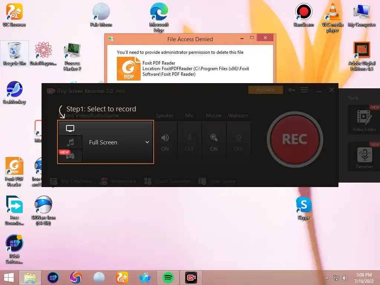Viewport: 380px width, 285px height.
Task: Select the Free Download Manager desktop shortcut
Action: 14,210
